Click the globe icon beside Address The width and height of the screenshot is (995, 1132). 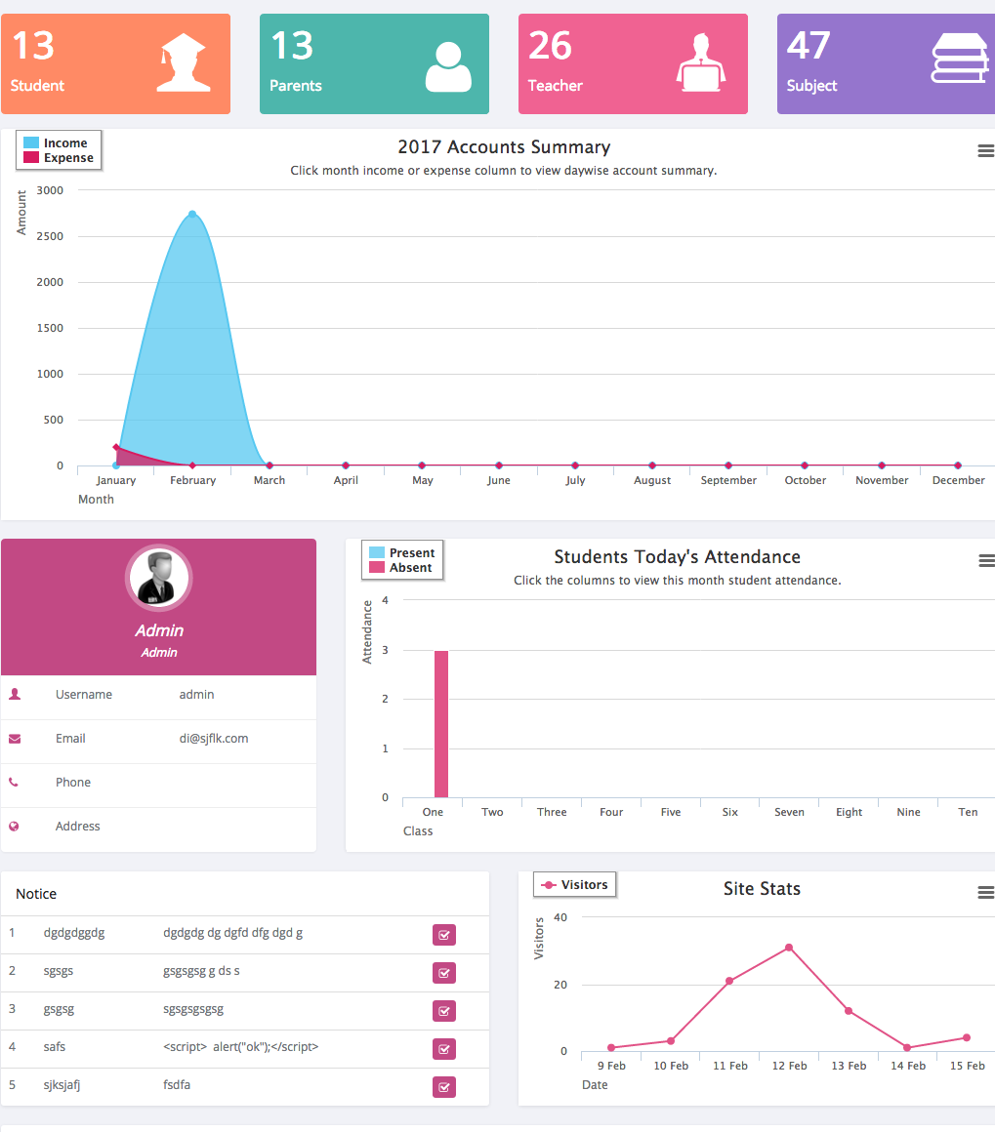pyautogui.click(x=15, y=827)
